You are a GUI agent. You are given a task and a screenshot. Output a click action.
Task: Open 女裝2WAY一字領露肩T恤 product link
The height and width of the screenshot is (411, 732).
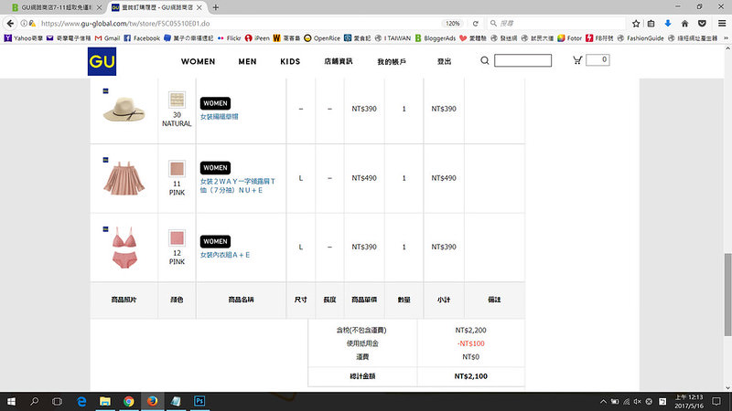click(x=238, y=185)
